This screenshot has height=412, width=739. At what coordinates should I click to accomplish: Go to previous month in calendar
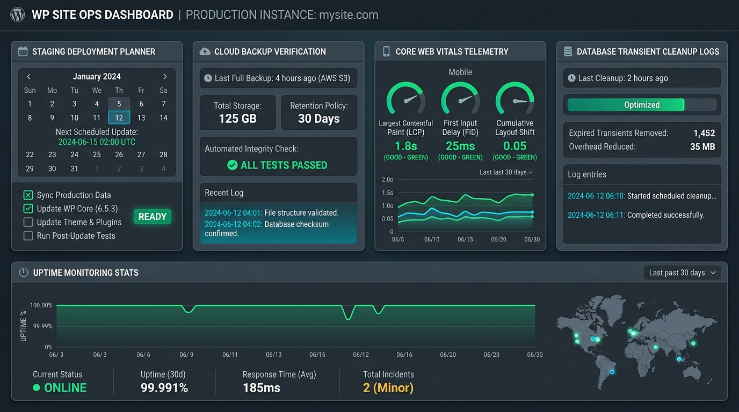29,77
